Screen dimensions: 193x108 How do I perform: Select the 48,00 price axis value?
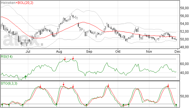184,47
